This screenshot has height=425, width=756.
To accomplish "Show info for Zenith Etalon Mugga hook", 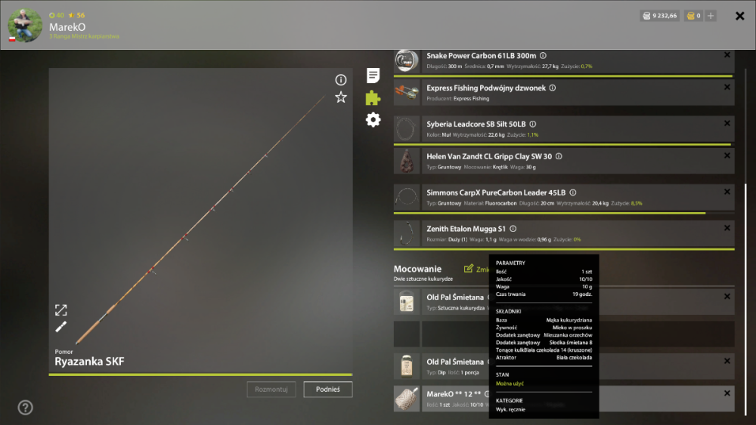I will tap(513, 229).
